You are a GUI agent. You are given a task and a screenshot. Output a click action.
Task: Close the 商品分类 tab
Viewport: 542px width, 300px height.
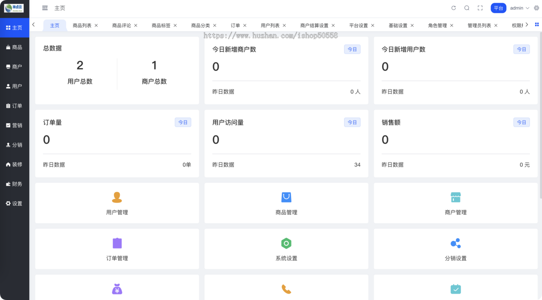click(x=215, y=26)
